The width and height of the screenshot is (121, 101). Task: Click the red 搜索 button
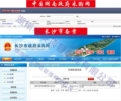tap(91, 79)
